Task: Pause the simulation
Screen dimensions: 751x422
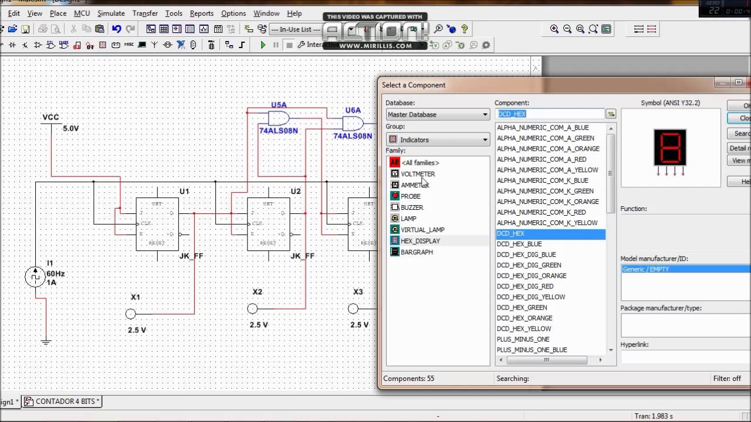Action: (276, 45)
